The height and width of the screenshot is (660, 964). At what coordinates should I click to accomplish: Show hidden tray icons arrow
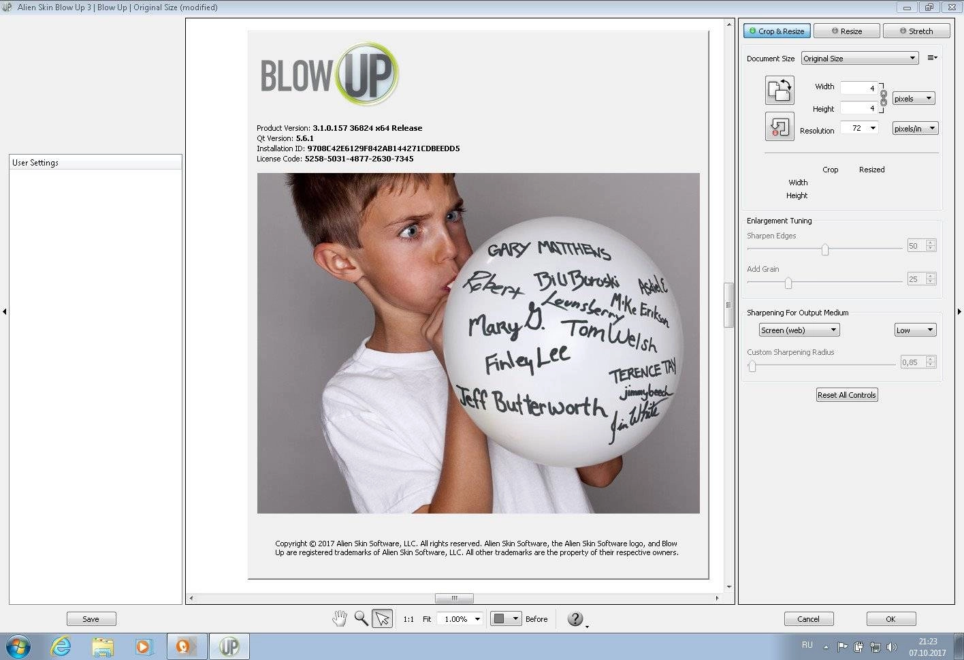(826, 648)
